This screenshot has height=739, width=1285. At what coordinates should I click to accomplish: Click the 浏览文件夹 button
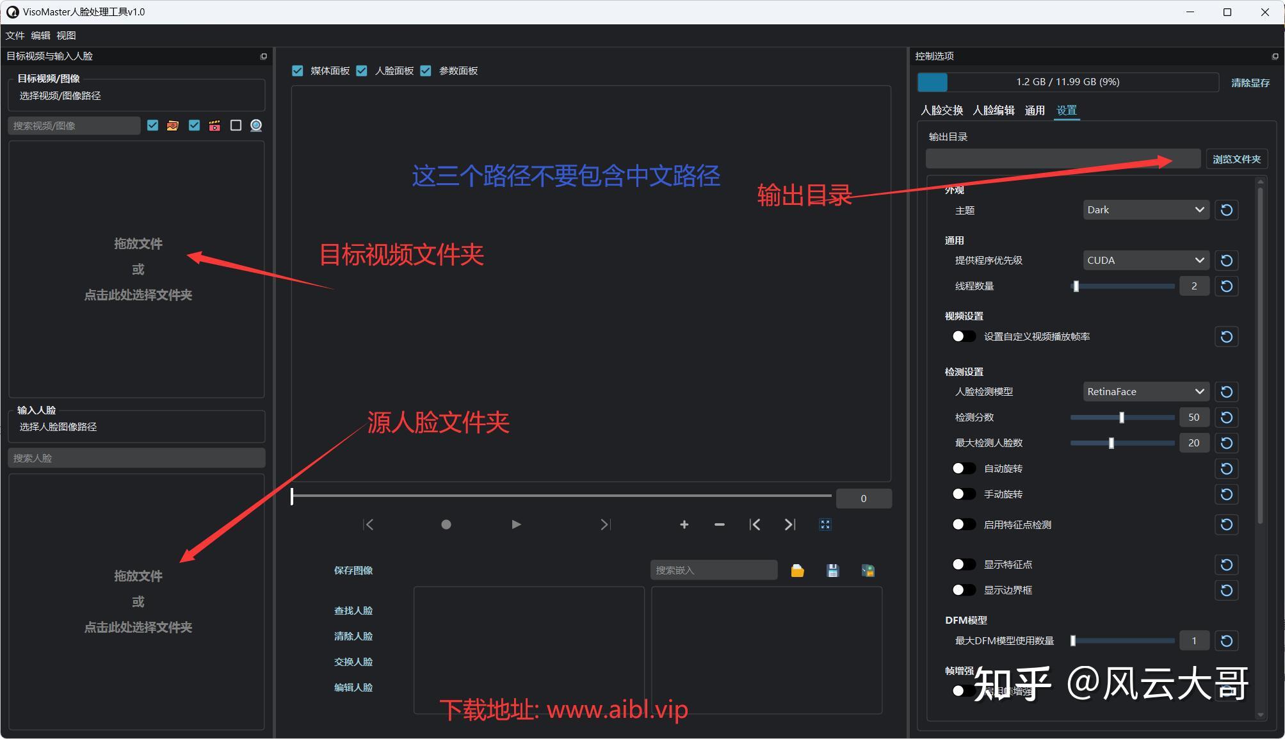1236,159
